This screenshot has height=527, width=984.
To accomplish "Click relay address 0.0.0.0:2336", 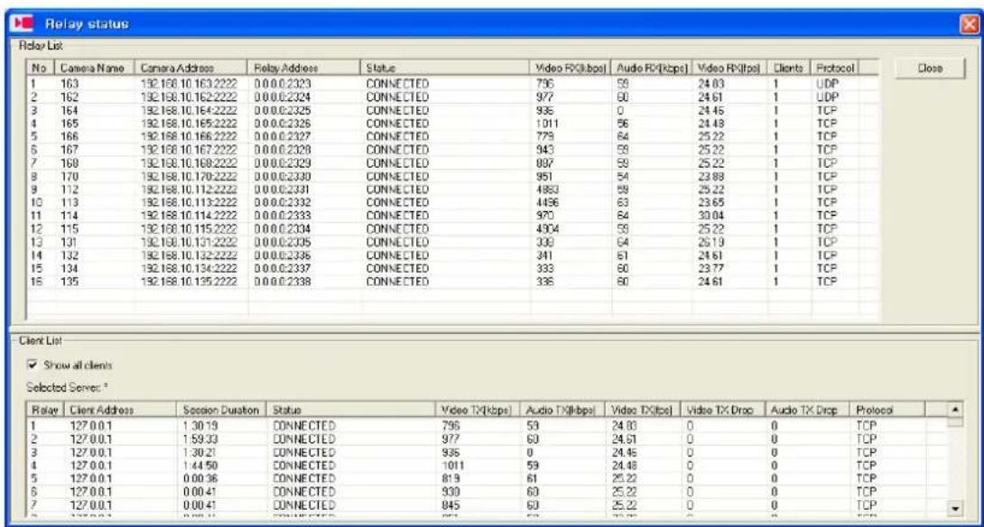I will [x=283, y=254].
